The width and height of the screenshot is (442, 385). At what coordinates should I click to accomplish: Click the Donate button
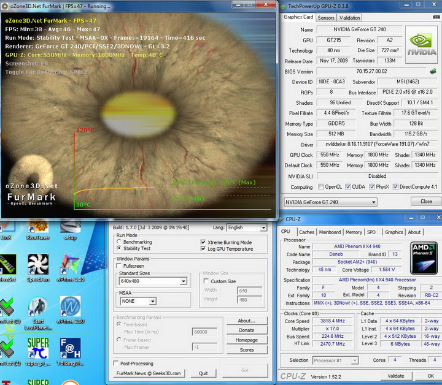(247, 330)
